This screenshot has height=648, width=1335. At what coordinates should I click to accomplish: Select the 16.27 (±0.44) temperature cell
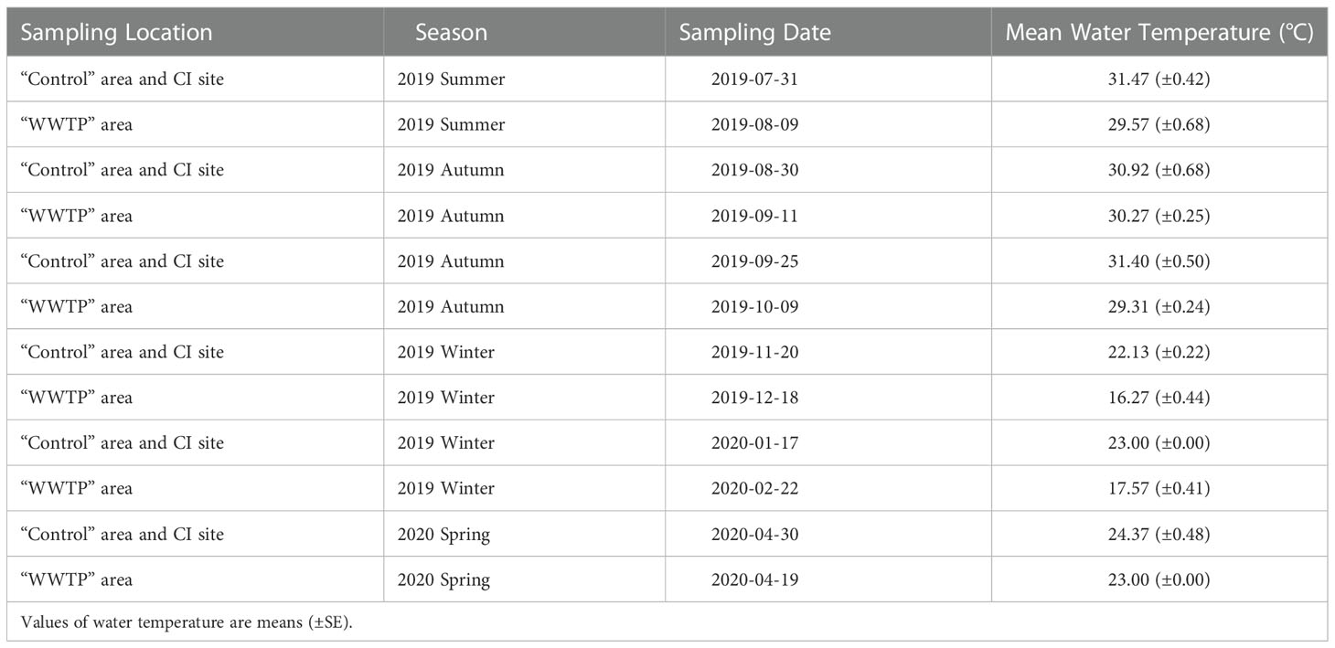click(x=1159, y=398)
